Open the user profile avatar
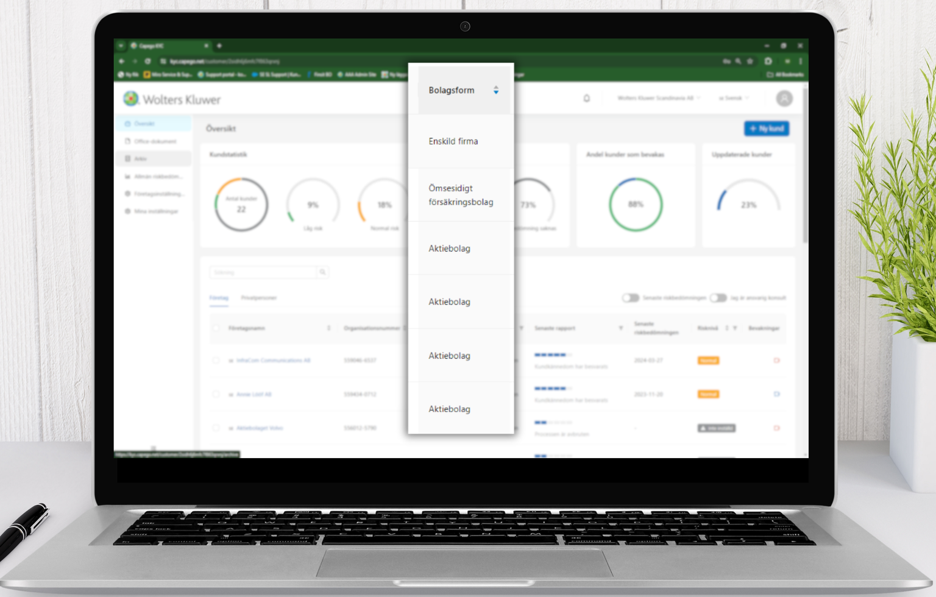 [784, 98]
